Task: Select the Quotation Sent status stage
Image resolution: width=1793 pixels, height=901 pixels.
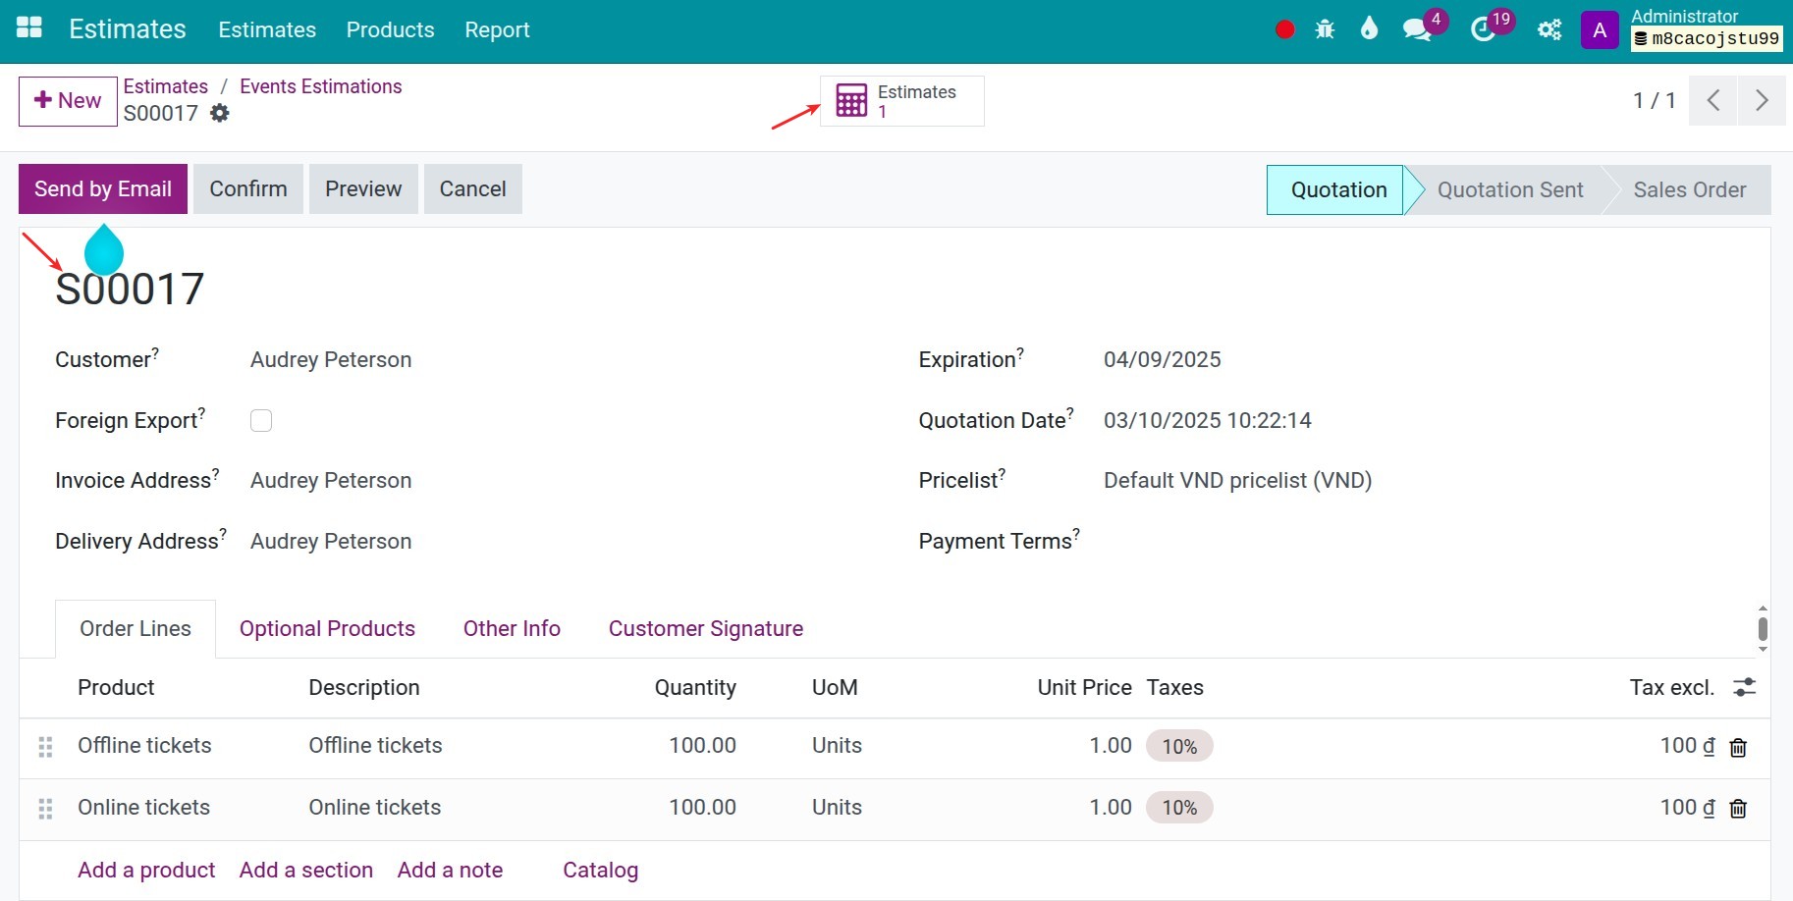Action: click(x=1510, y=189)
